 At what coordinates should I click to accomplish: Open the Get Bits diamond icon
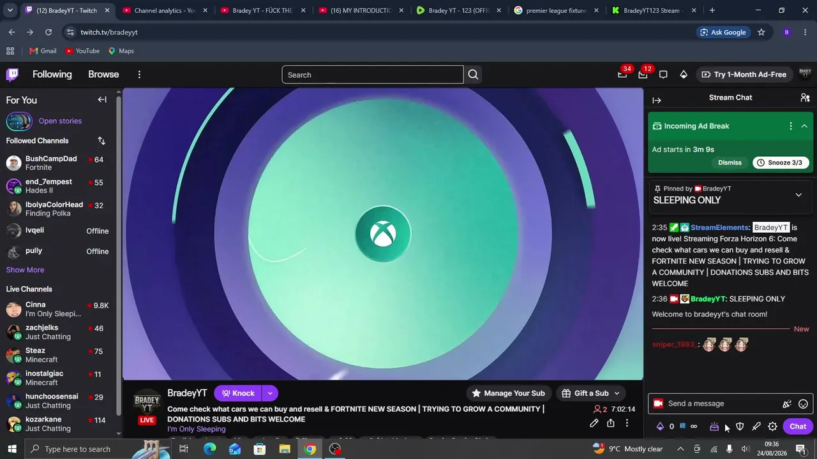[684, 75]
